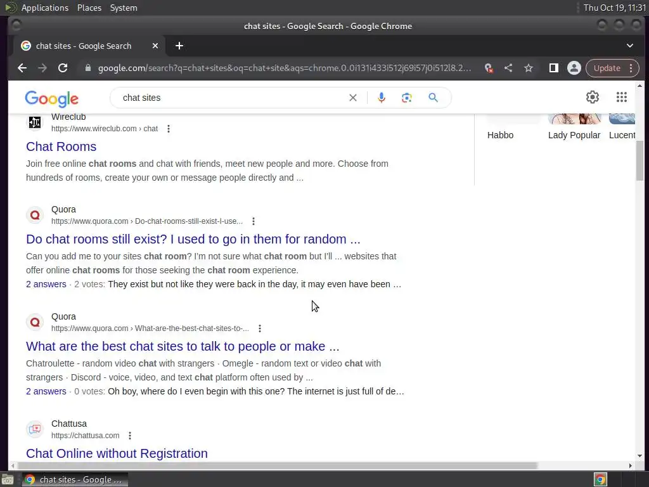
Task: Click in the chat sites search box
Action: tap(232, 98)
